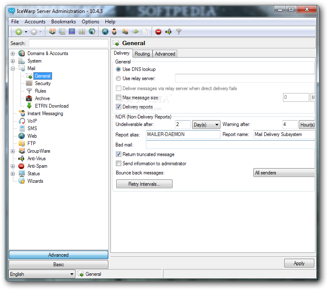Click the syringe anti-virus toolbar icon
Viewport: 328px width, 290px height.
tap(168, 32)
